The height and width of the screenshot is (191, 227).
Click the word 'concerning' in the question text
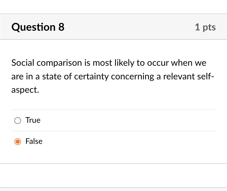pos(132,76)
